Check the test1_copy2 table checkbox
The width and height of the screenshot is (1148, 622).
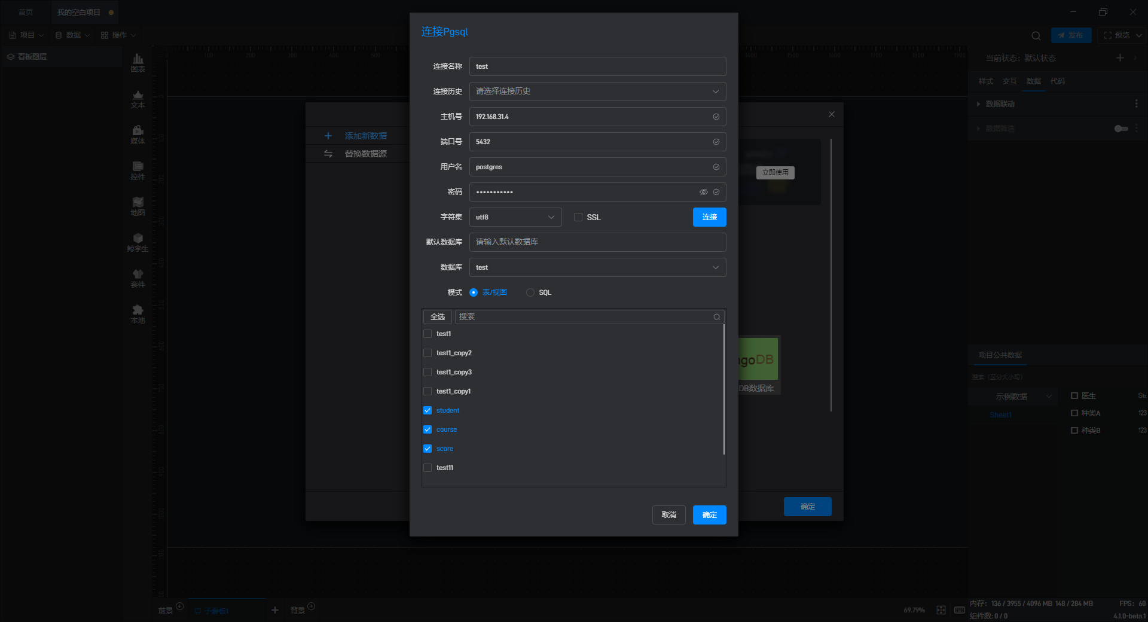(x=428, y=353)
